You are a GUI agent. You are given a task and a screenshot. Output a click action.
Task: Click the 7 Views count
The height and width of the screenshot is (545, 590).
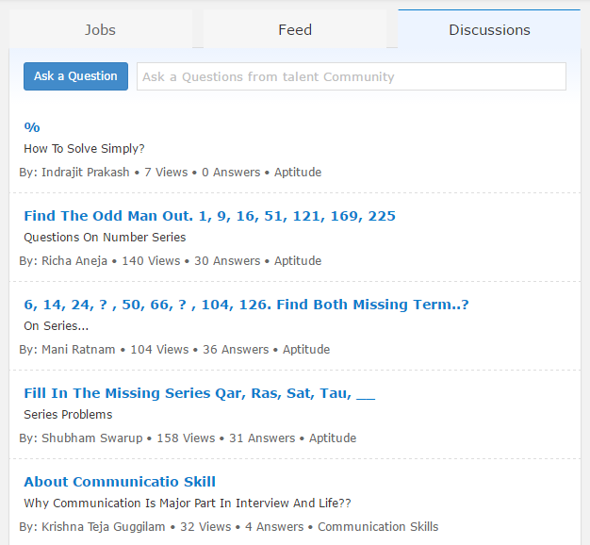pos(166,173)
